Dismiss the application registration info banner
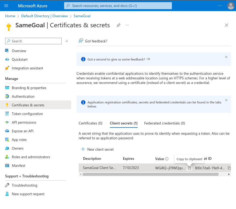Image resolution: width=236 pixels, height=209 pixels. click(226, 100)
